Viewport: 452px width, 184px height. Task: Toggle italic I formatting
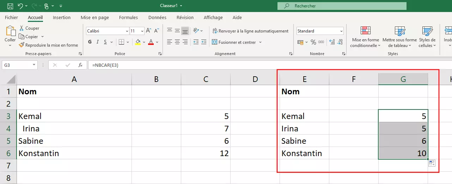(98, 42)
